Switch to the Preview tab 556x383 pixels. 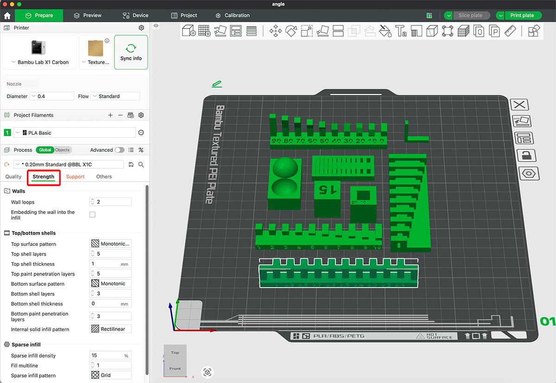(x=87, y=15)
